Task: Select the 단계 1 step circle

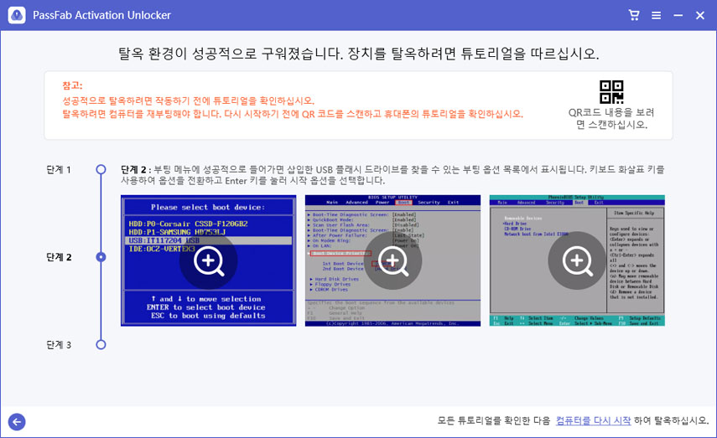Action: pos(101,169)
